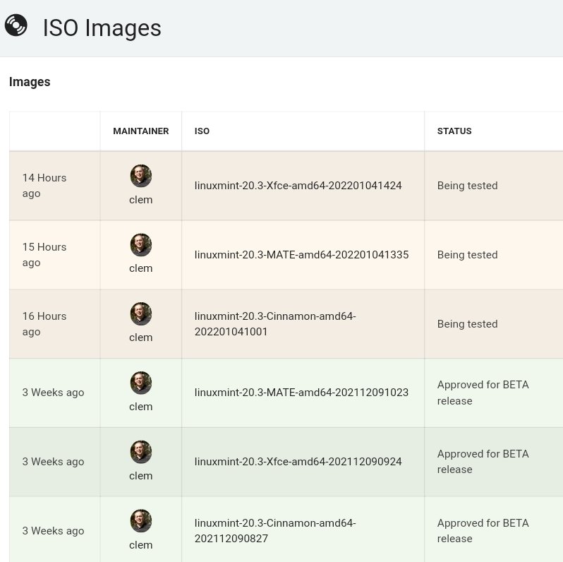This screenshot has width=563, height=562.
Task: Click '3 Weeks ago' in Xfce-amd64-202112090924 row
Action: tap(53, 461)
